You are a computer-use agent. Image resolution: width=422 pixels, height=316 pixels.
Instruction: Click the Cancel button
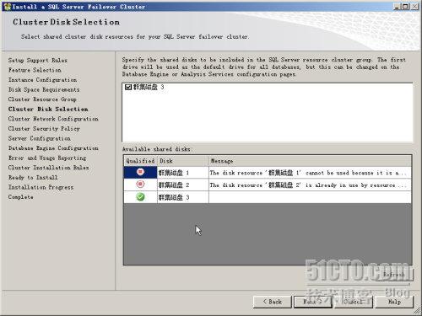point(354,302)
